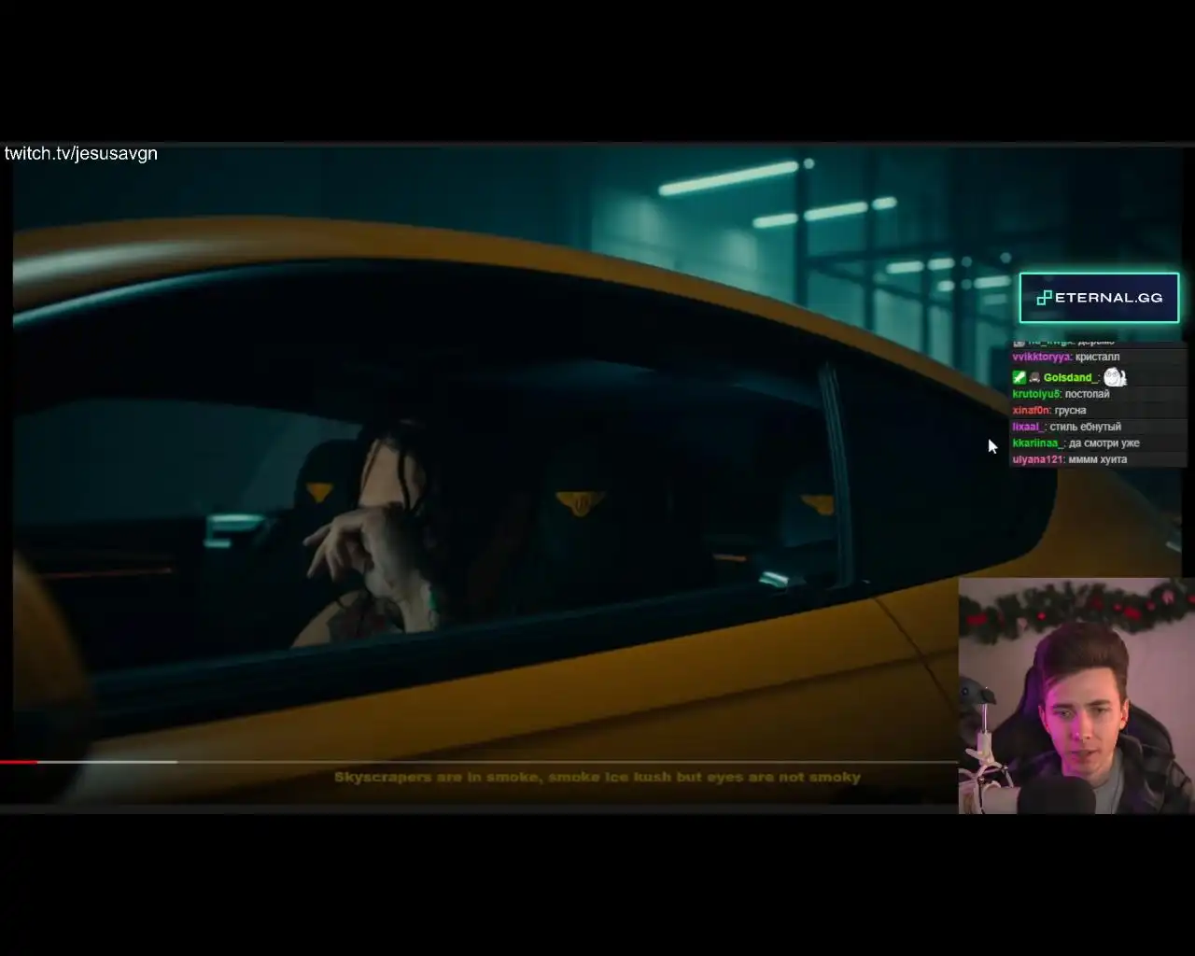Click the chat message 'да смотри уже'
Screen dimensions: 1195x956
1104,443
